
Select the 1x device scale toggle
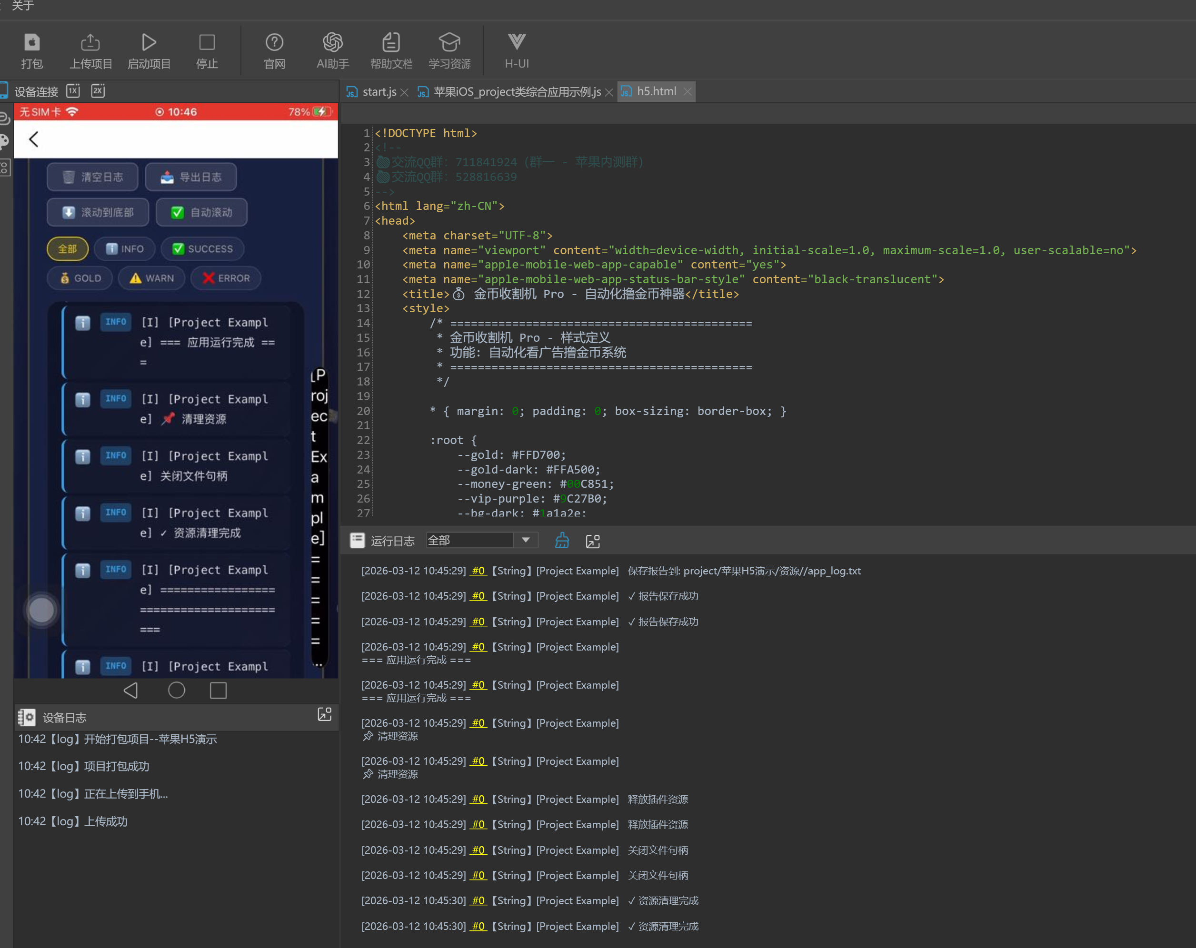73,91
